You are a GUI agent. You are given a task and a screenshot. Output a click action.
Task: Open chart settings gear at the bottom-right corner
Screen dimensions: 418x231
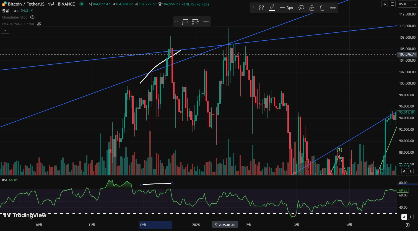point(407,225)
